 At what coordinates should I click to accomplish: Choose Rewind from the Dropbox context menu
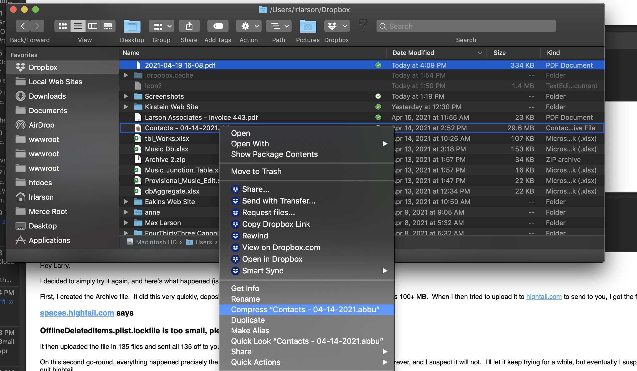pyautogui.click(x=307, y=236)
